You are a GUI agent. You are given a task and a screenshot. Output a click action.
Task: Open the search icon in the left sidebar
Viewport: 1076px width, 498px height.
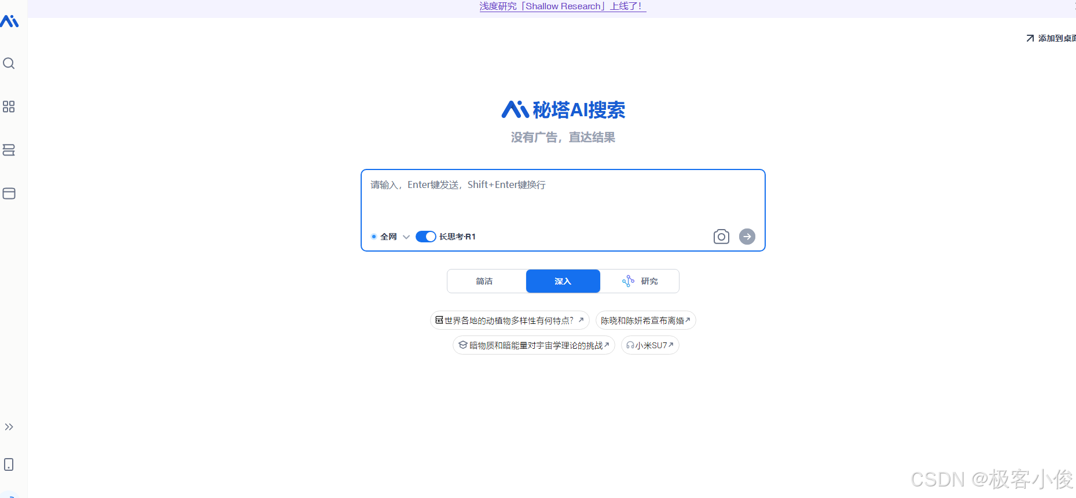tap(9, 63)
